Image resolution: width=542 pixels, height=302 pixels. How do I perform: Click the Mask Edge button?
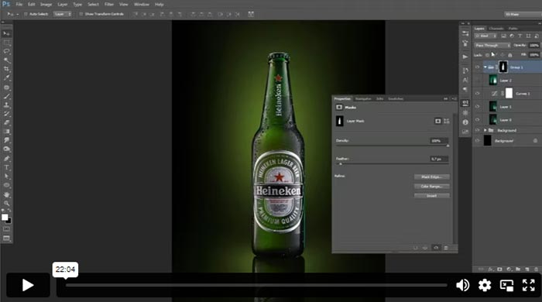pos(432,177)
